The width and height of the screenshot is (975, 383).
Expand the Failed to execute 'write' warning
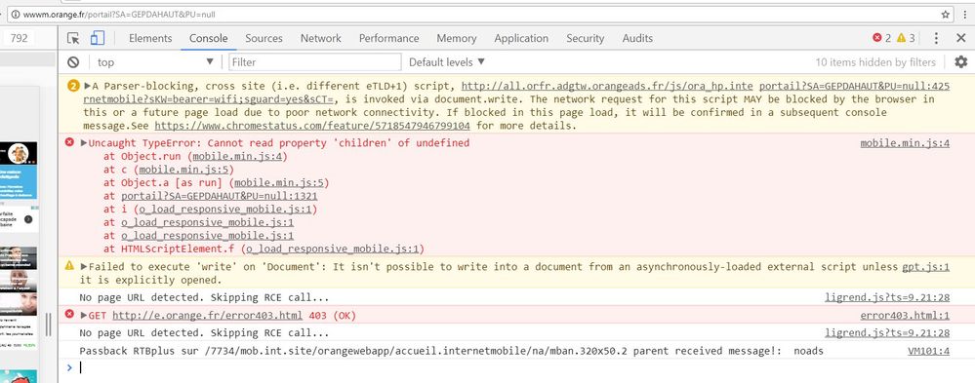point(85,266)
